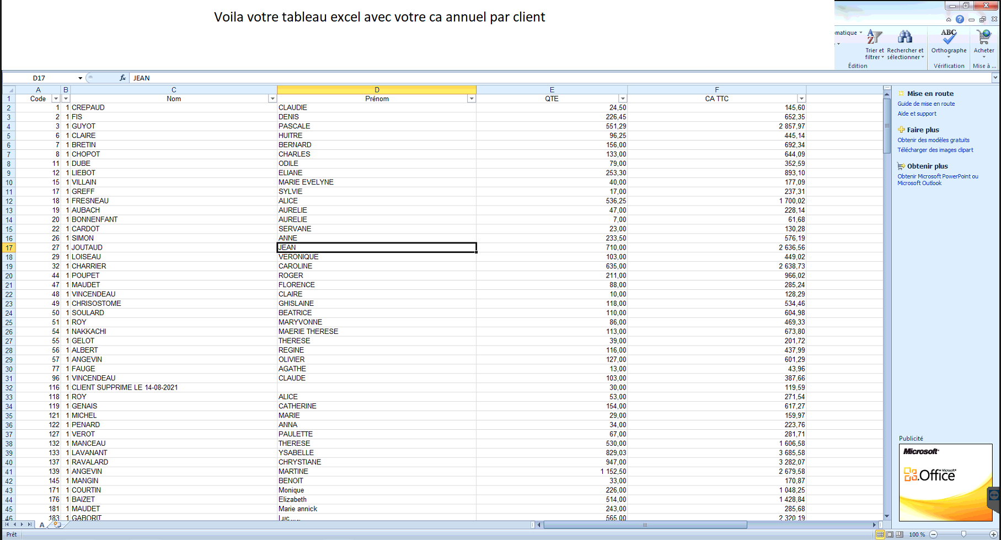Screen dimensions: 1001x540
Task: Click the fx insert function icon
Action: point(122,78)
